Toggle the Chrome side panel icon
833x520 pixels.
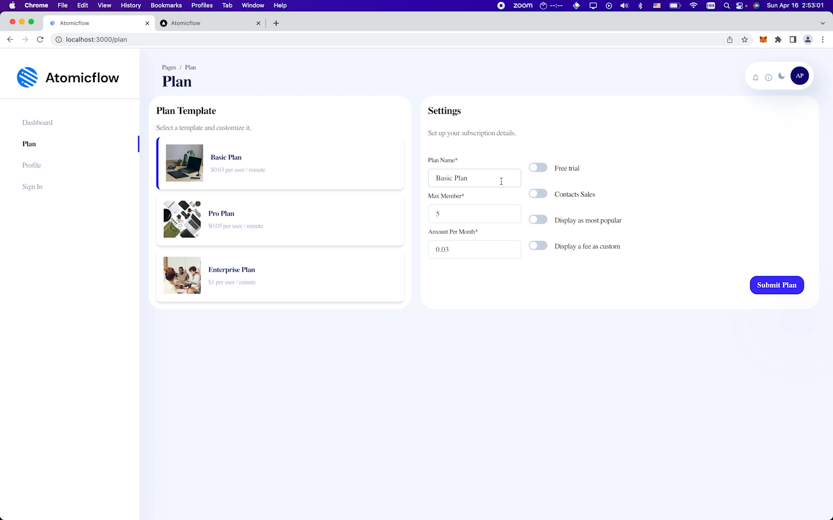pos(793,39)
